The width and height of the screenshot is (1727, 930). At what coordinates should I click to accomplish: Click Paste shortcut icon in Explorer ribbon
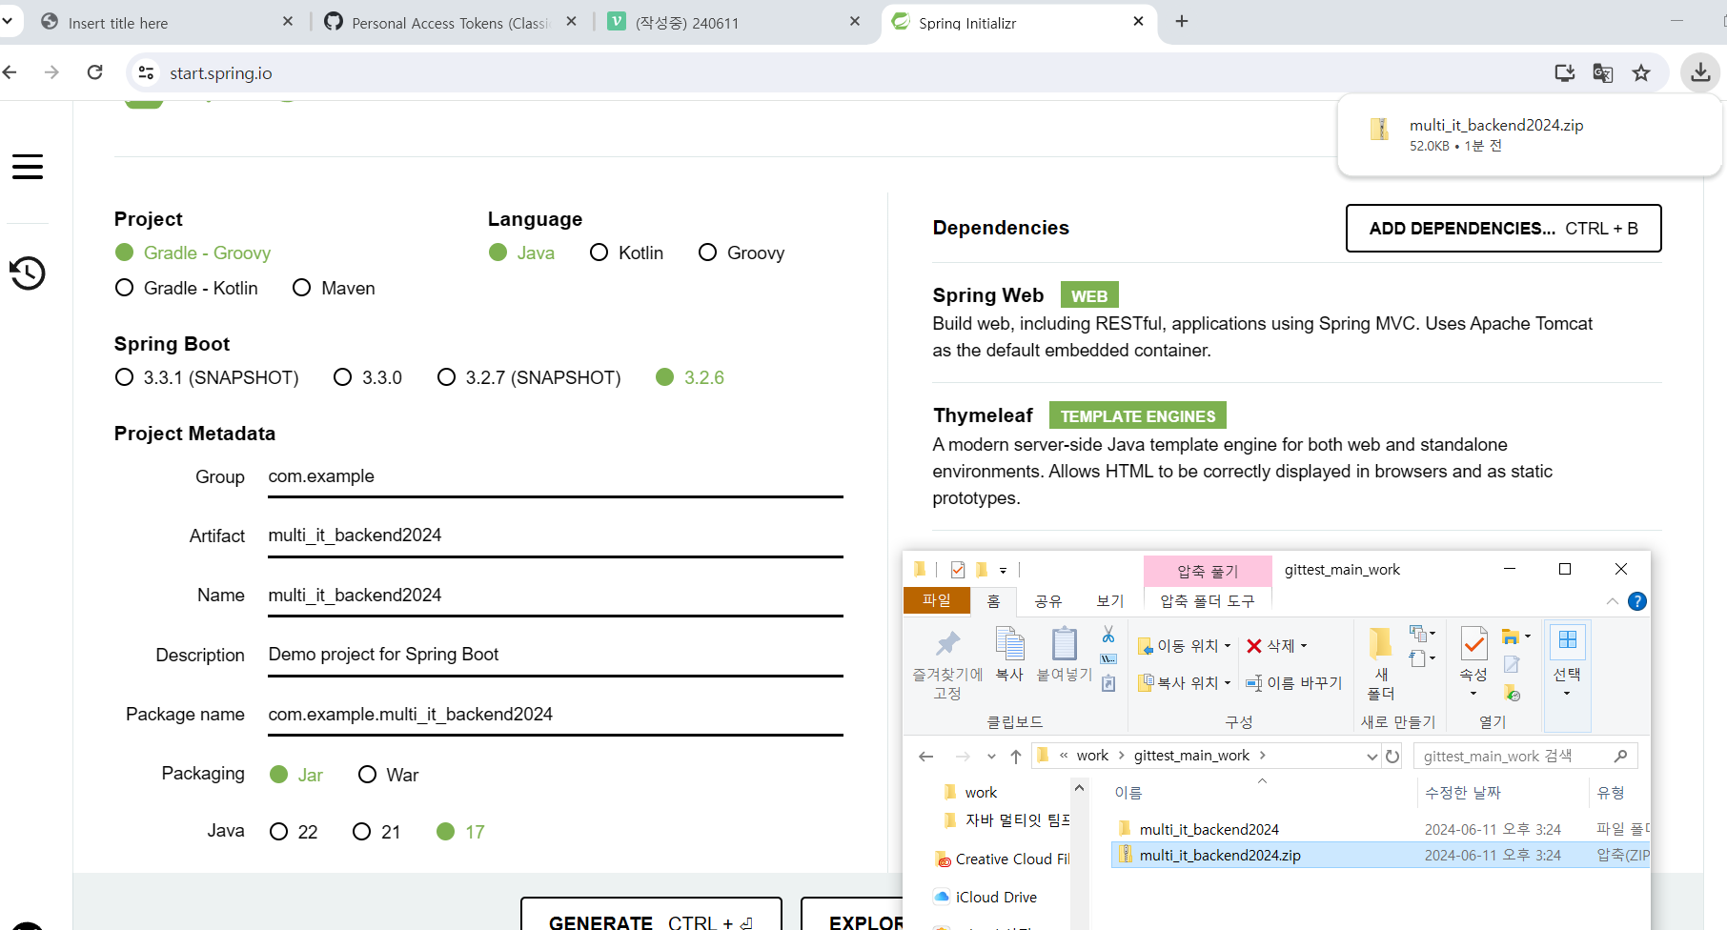(1108, 683)
